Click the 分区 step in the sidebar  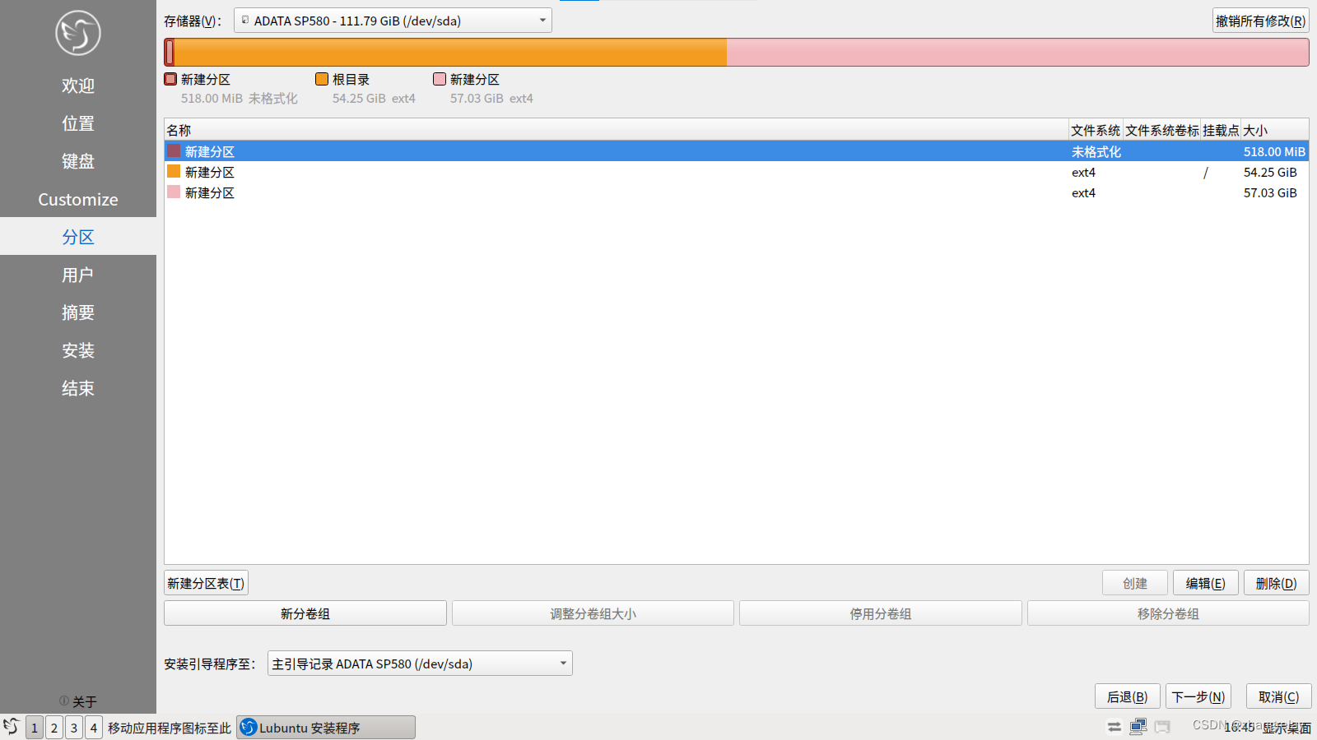coord(78,237)
